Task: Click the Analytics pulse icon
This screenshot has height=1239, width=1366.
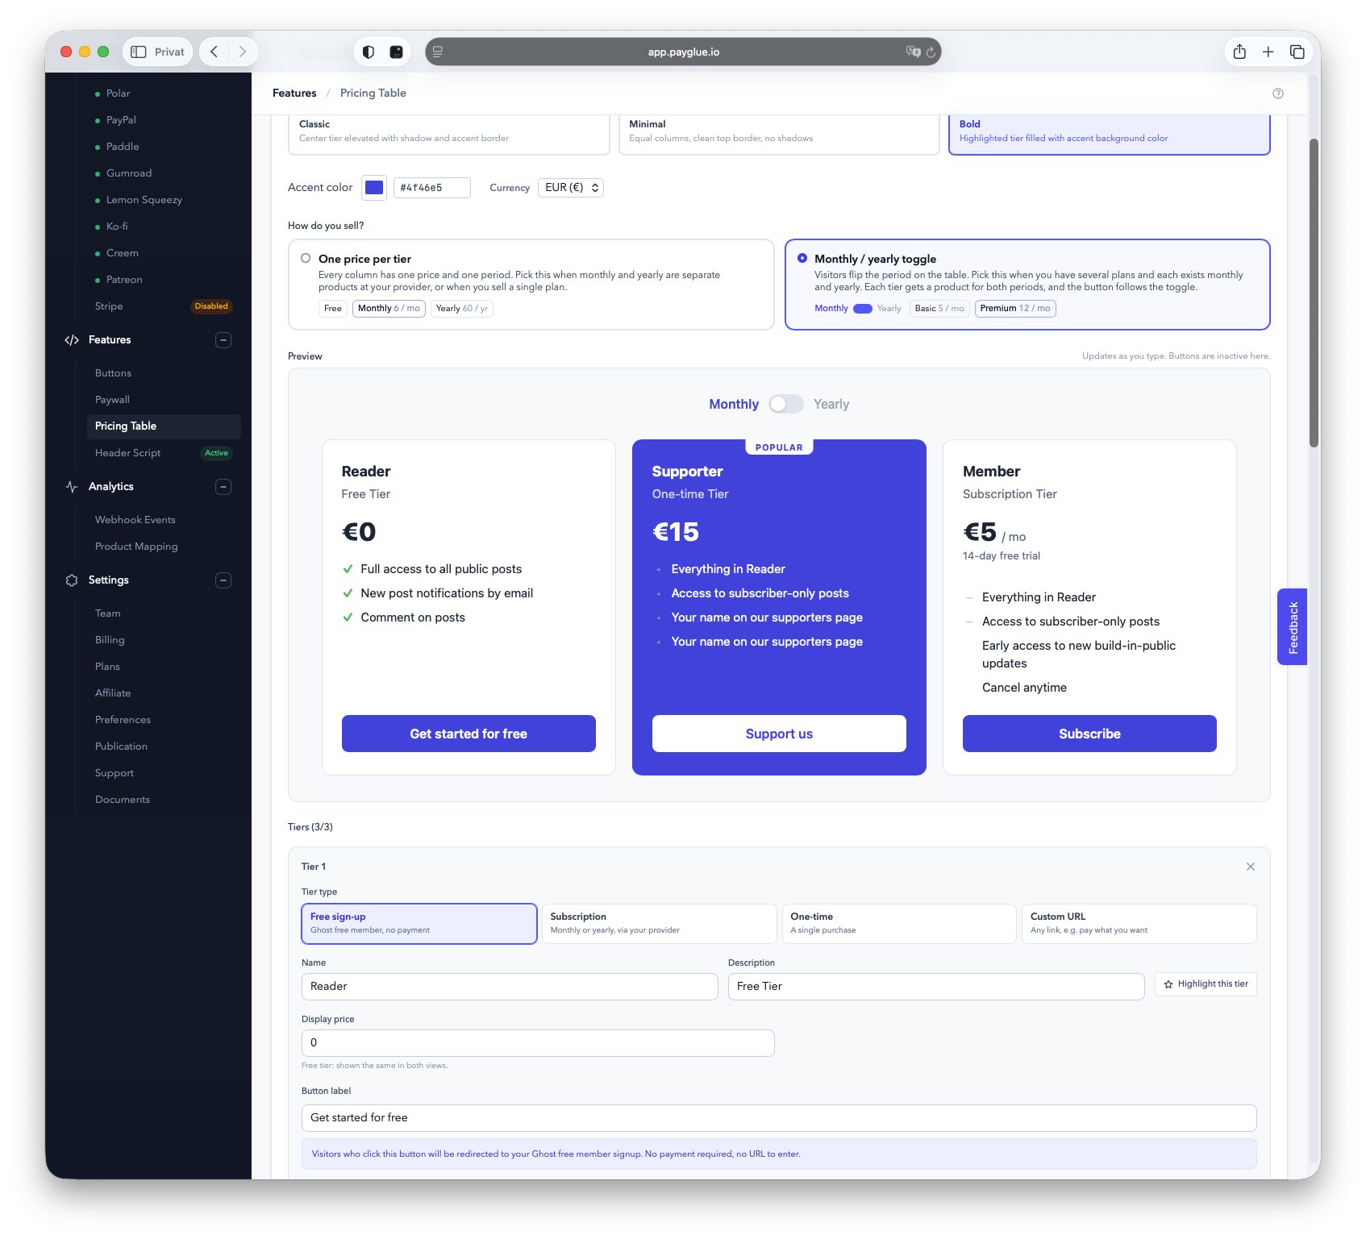Action: pos(72,487)
